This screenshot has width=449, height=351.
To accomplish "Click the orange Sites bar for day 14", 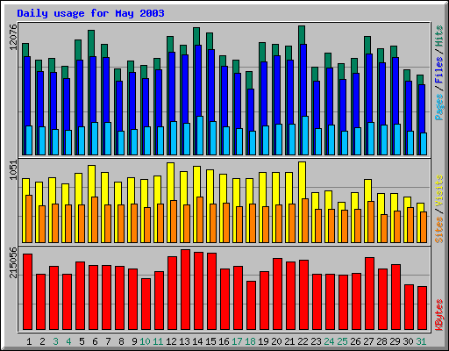I will [200, 219].
